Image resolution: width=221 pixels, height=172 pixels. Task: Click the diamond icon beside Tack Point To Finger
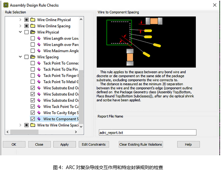point(39,76)
